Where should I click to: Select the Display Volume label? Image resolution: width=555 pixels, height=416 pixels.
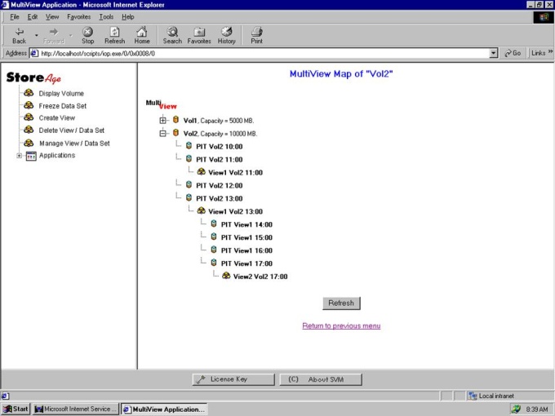pos(61,93)
